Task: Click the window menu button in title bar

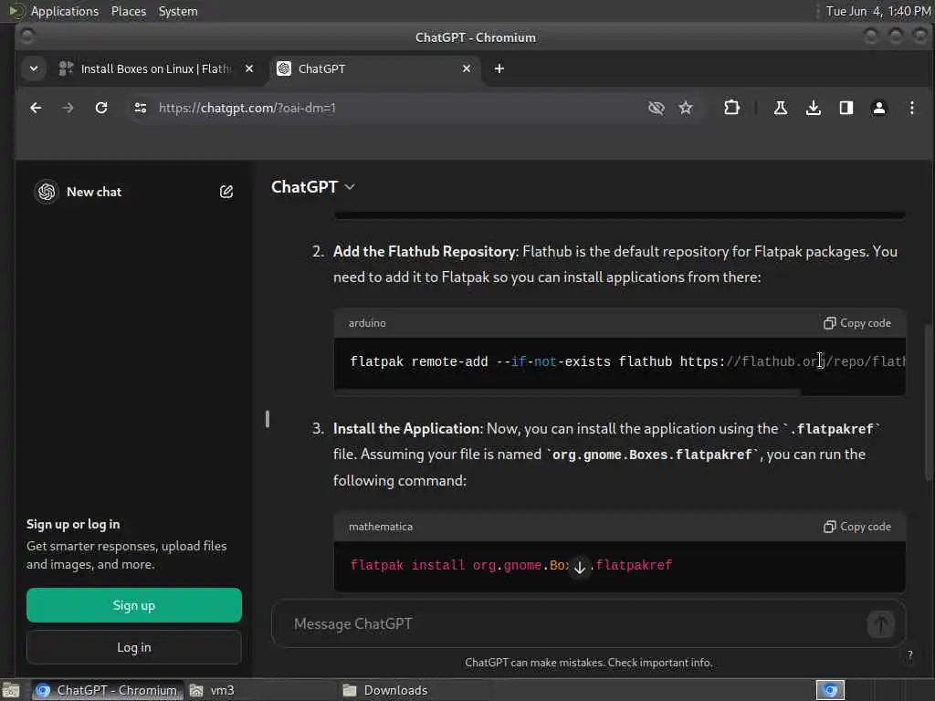Action: point(26,37)
